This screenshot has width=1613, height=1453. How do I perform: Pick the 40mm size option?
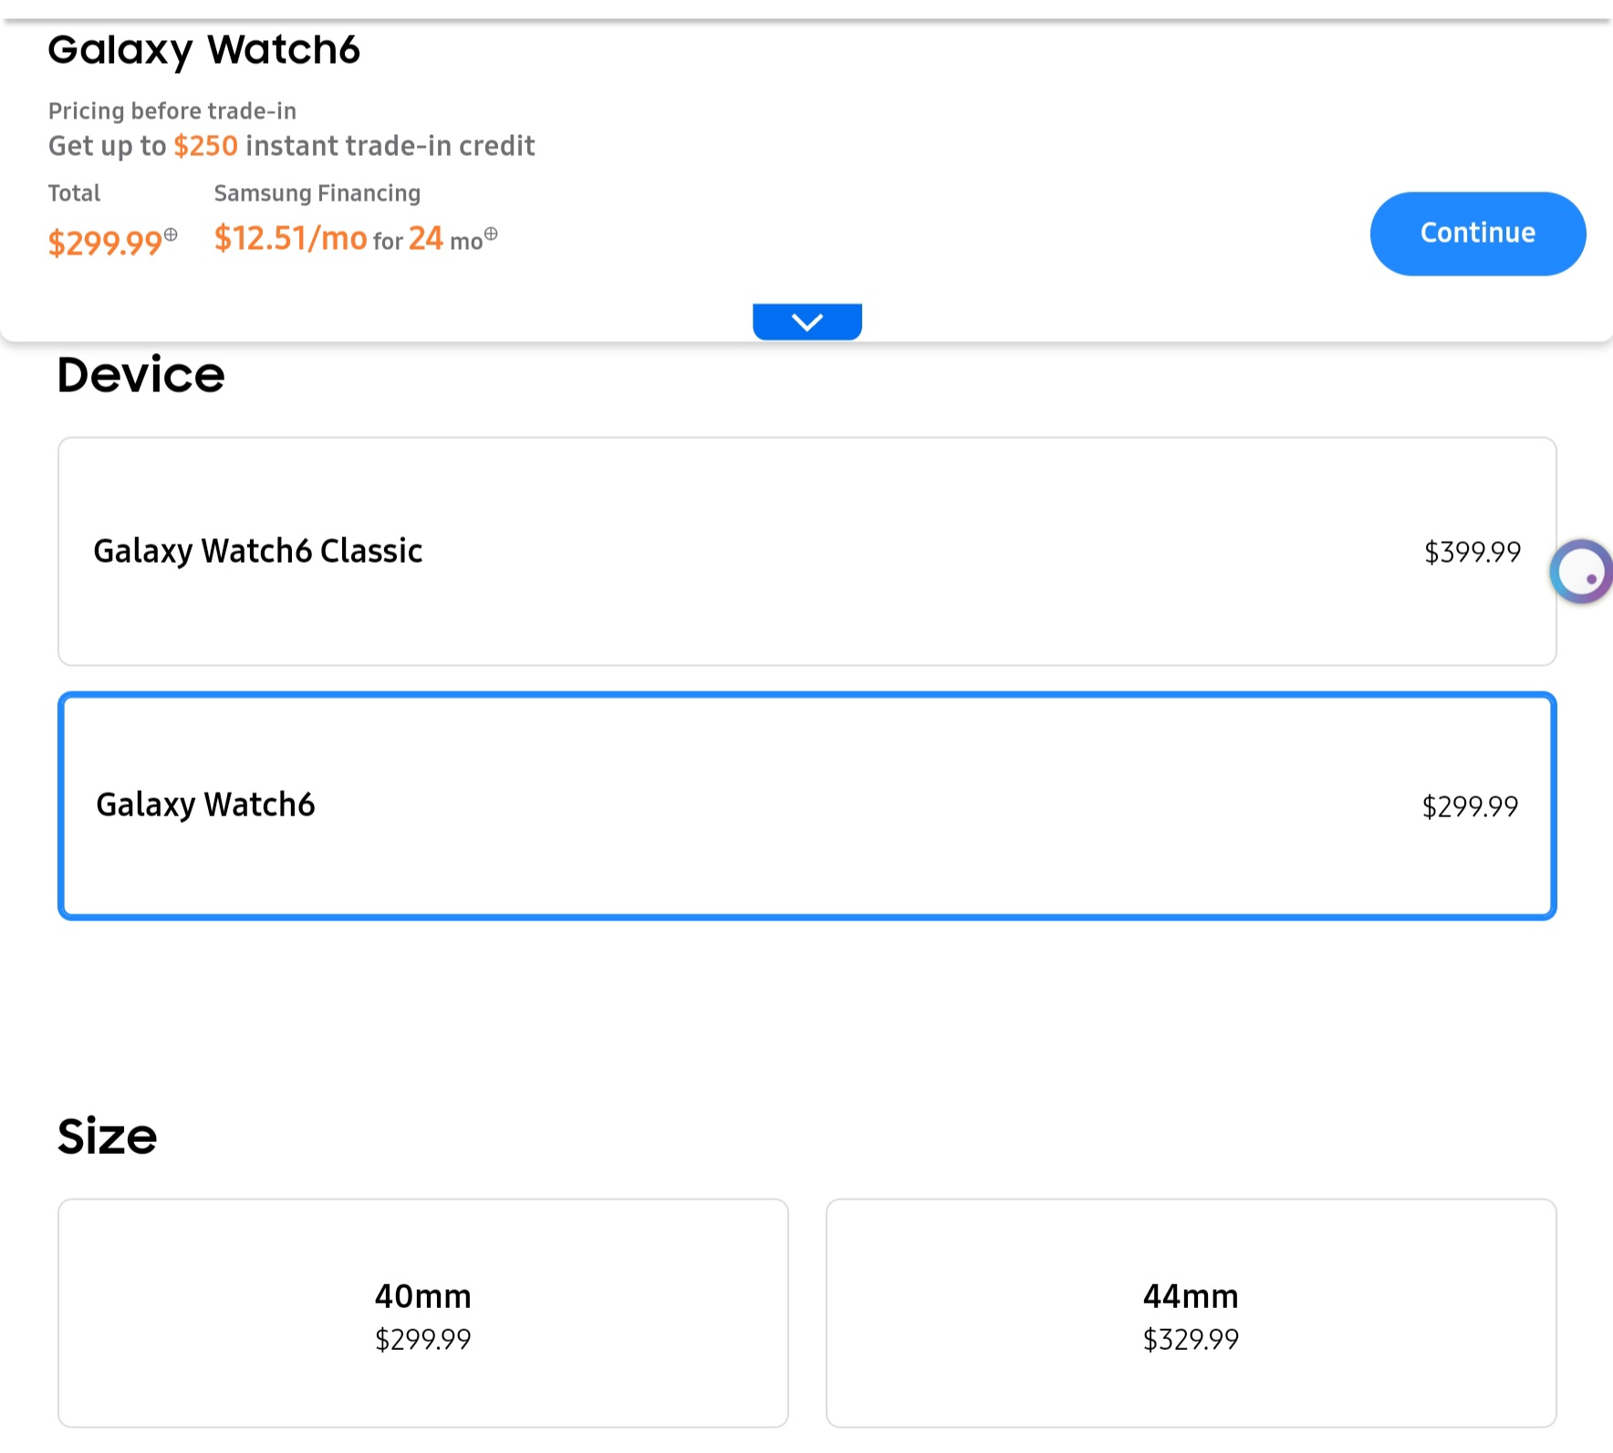coord(422,1313)
